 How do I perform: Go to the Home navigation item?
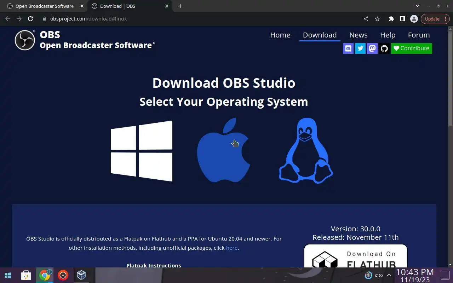pos(280,35)
